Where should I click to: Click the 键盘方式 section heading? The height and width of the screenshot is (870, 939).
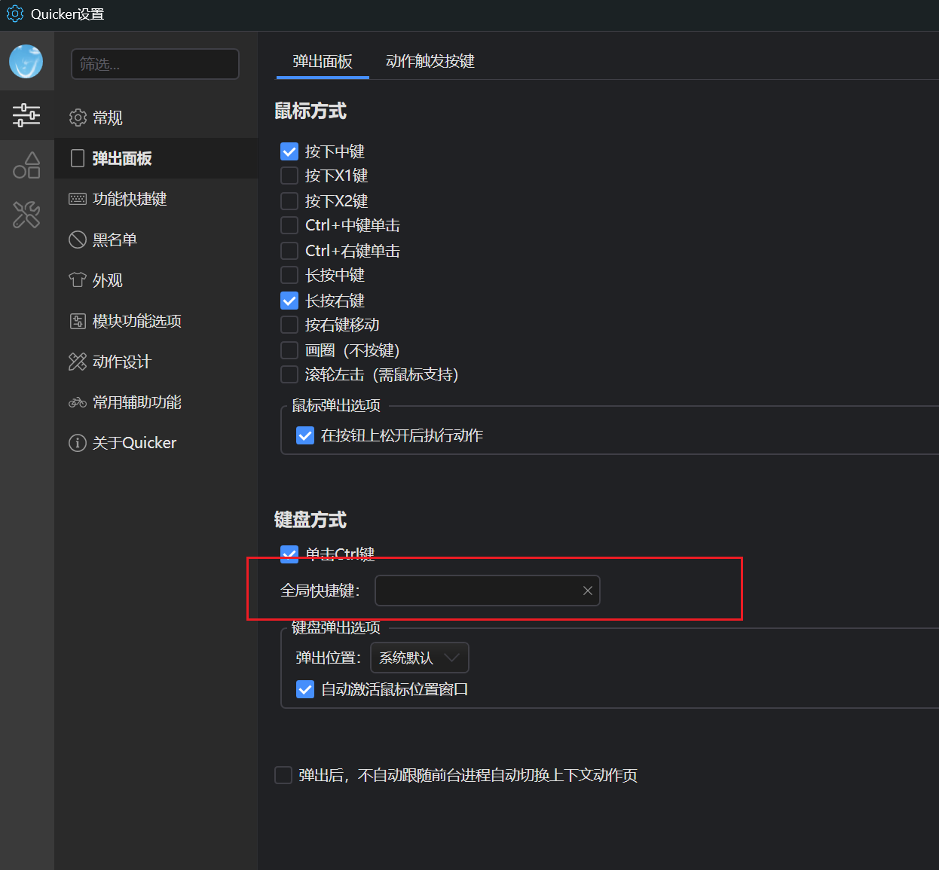(x=310, y=520)
